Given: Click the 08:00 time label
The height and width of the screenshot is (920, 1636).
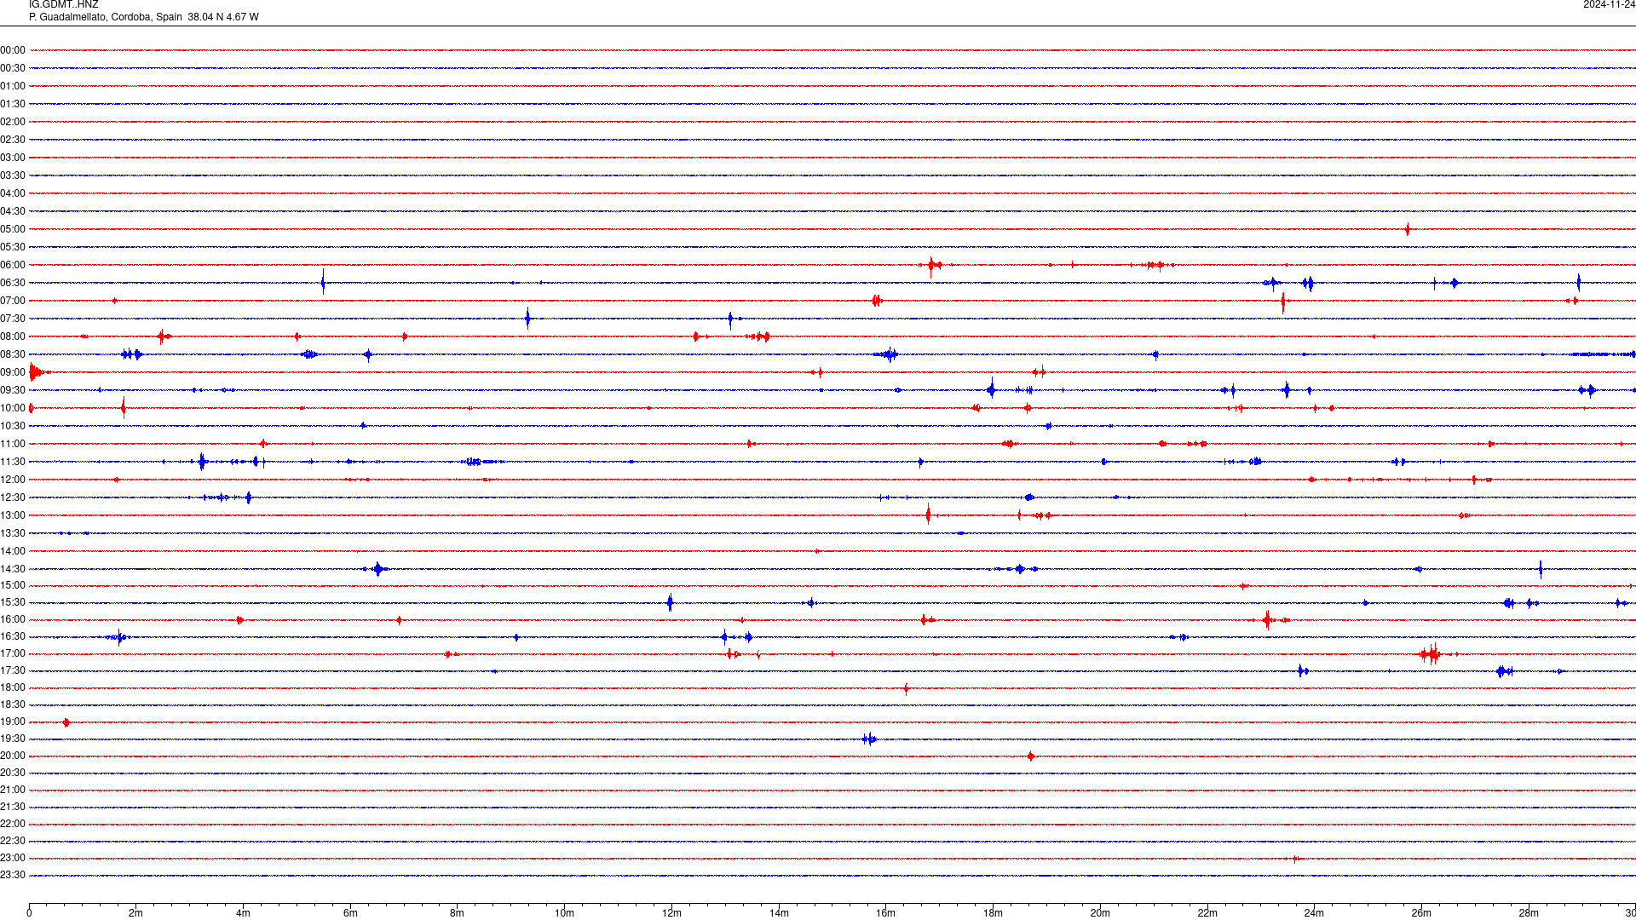Looking at the screenshot, I should click(13, 336).
